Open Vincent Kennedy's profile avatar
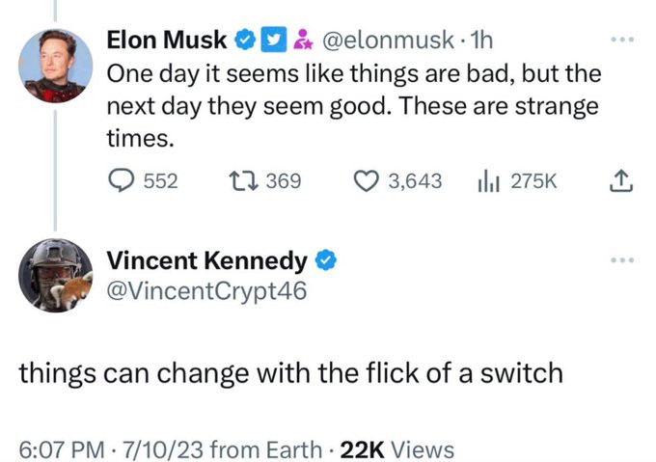This screenshot has height=462, width=656. [56, 275]
